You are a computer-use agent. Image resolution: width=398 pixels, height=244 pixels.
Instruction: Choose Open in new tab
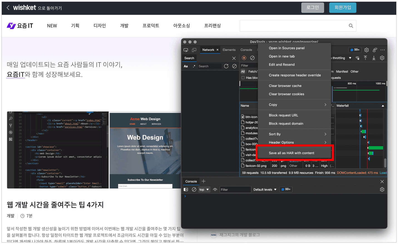tap(295, 56)
